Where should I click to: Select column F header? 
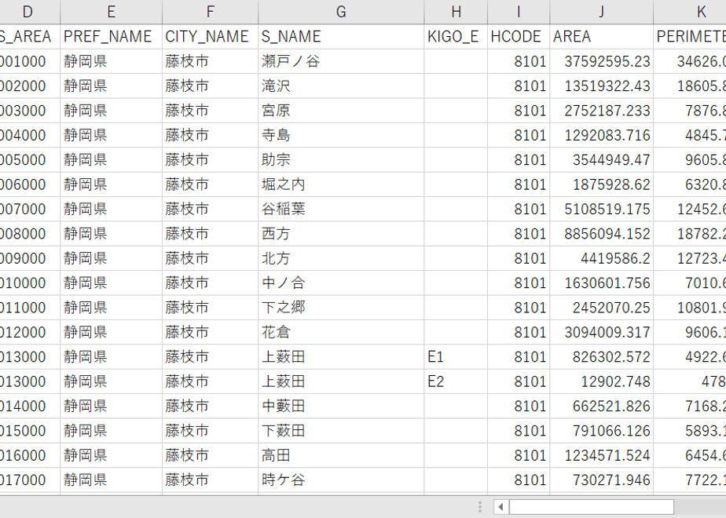coord(211,12)
